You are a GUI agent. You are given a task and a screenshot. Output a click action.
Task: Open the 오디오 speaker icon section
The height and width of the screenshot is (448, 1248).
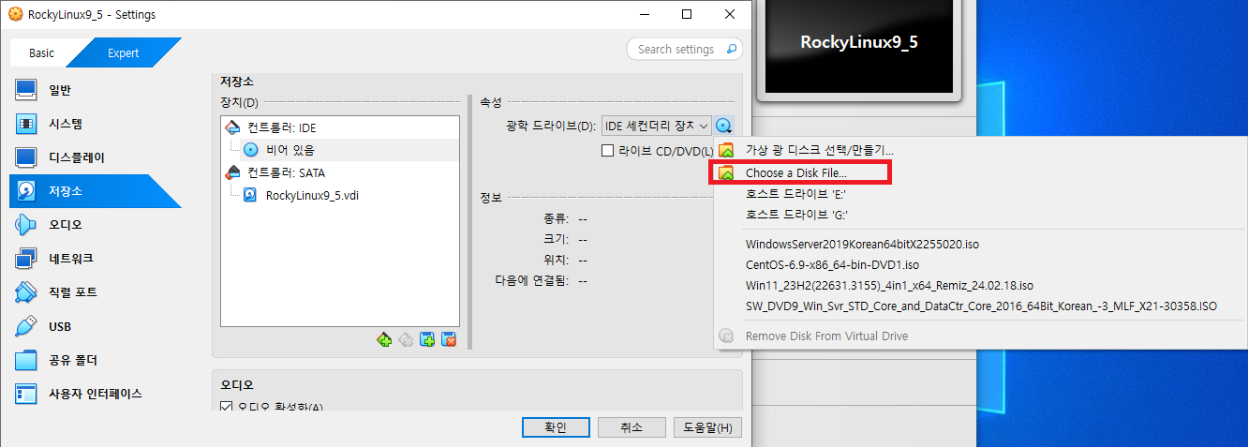pos(26,225)
